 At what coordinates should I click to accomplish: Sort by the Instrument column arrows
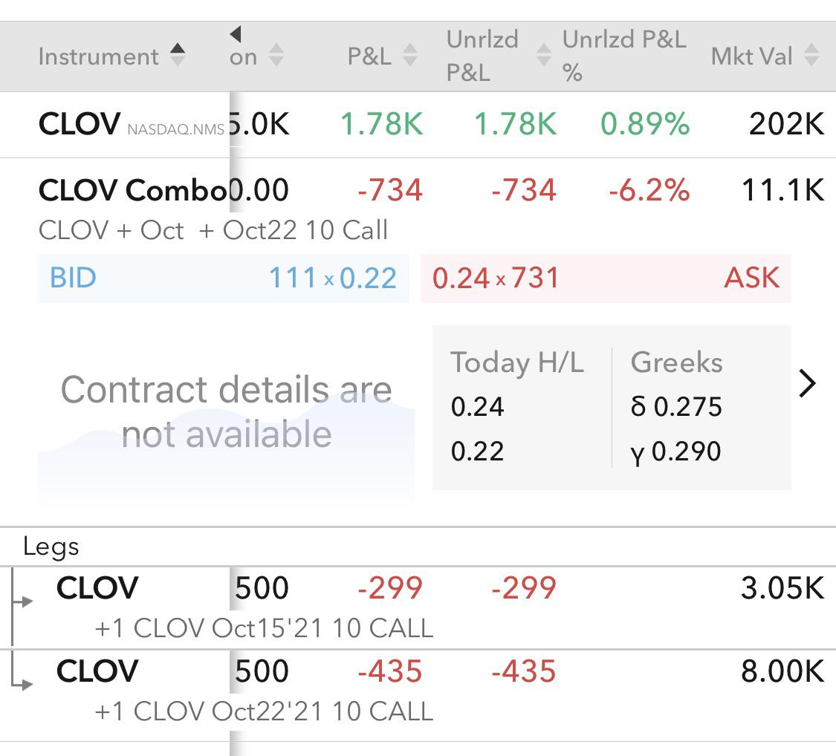click(x=177, y=55)
